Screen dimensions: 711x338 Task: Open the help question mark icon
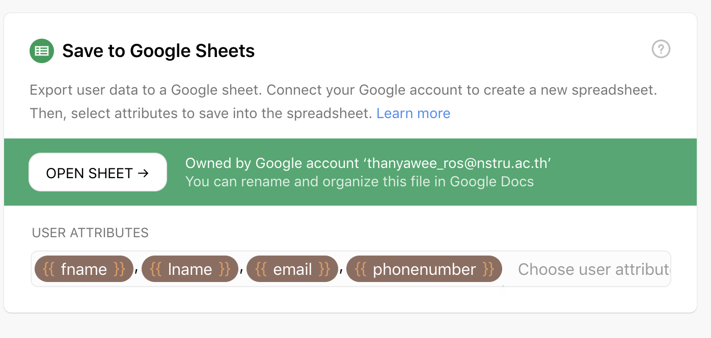(661, 49)
